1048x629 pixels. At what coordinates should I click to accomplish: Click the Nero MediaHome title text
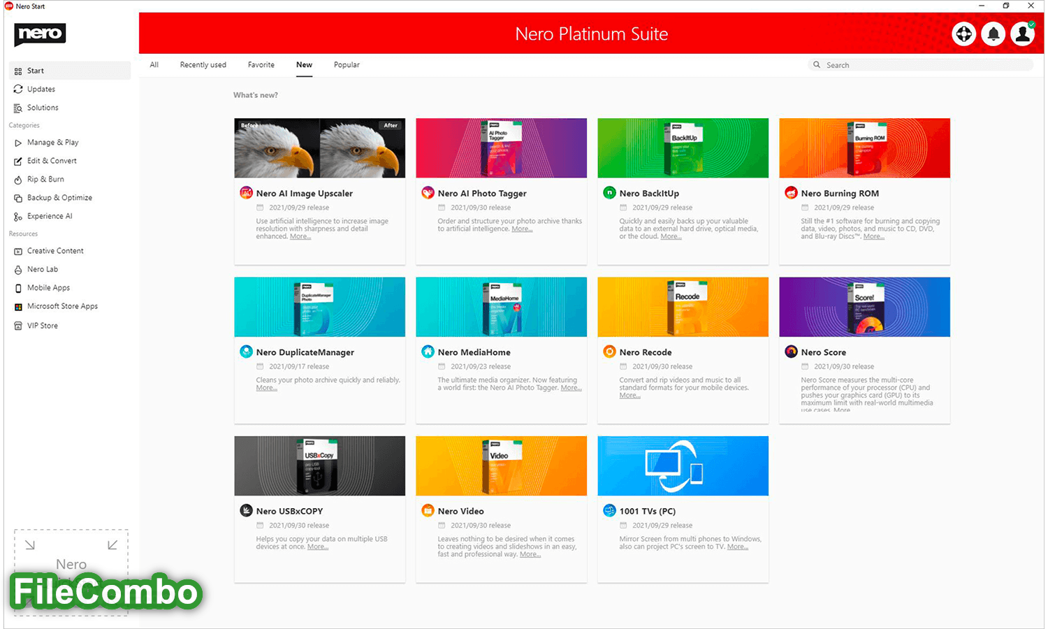click(x=474, y=352)
